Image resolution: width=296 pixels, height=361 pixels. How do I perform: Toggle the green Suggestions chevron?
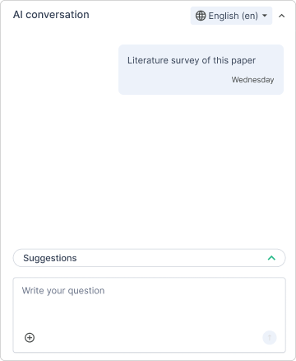[271, 258]
